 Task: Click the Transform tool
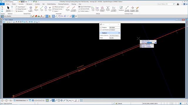(121, 8)
